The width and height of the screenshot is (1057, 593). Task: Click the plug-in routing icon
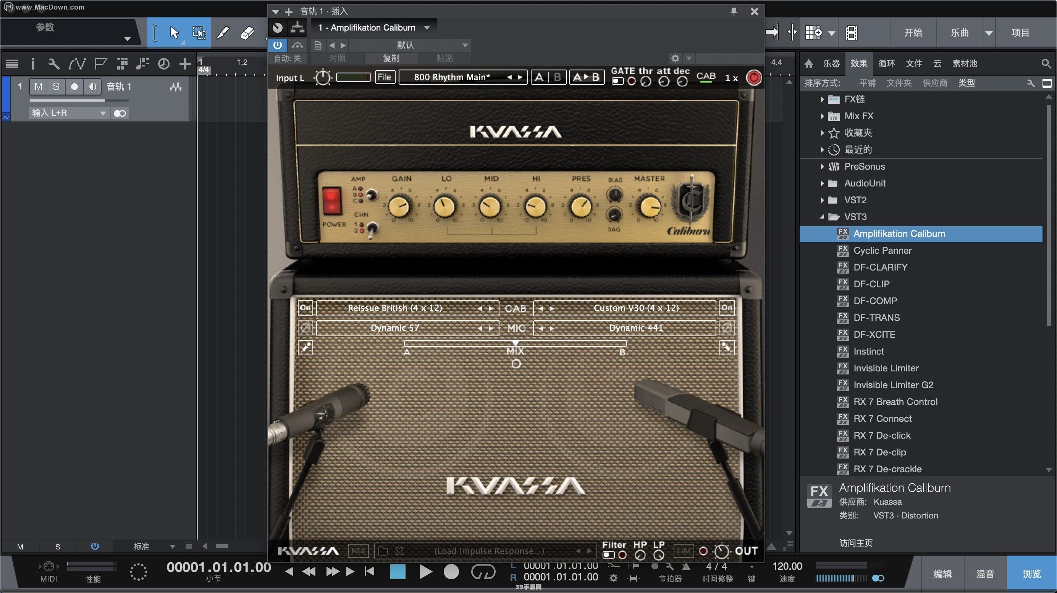coord(297,28)
